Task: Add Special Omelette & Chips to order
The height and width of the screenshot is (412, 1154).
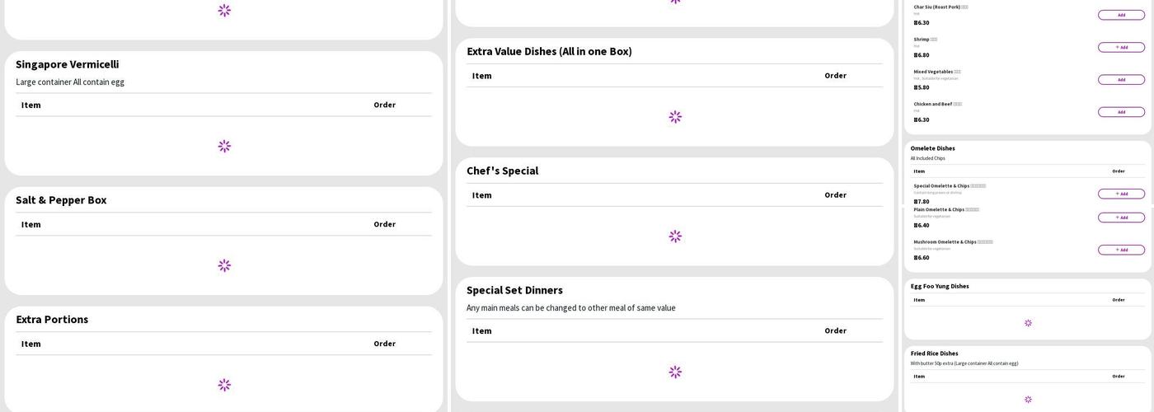Action: pos(1120,194)
